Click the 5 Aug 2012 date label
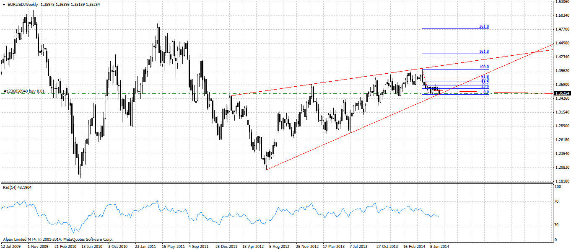The image size is (571, 250). coord(280,247)
